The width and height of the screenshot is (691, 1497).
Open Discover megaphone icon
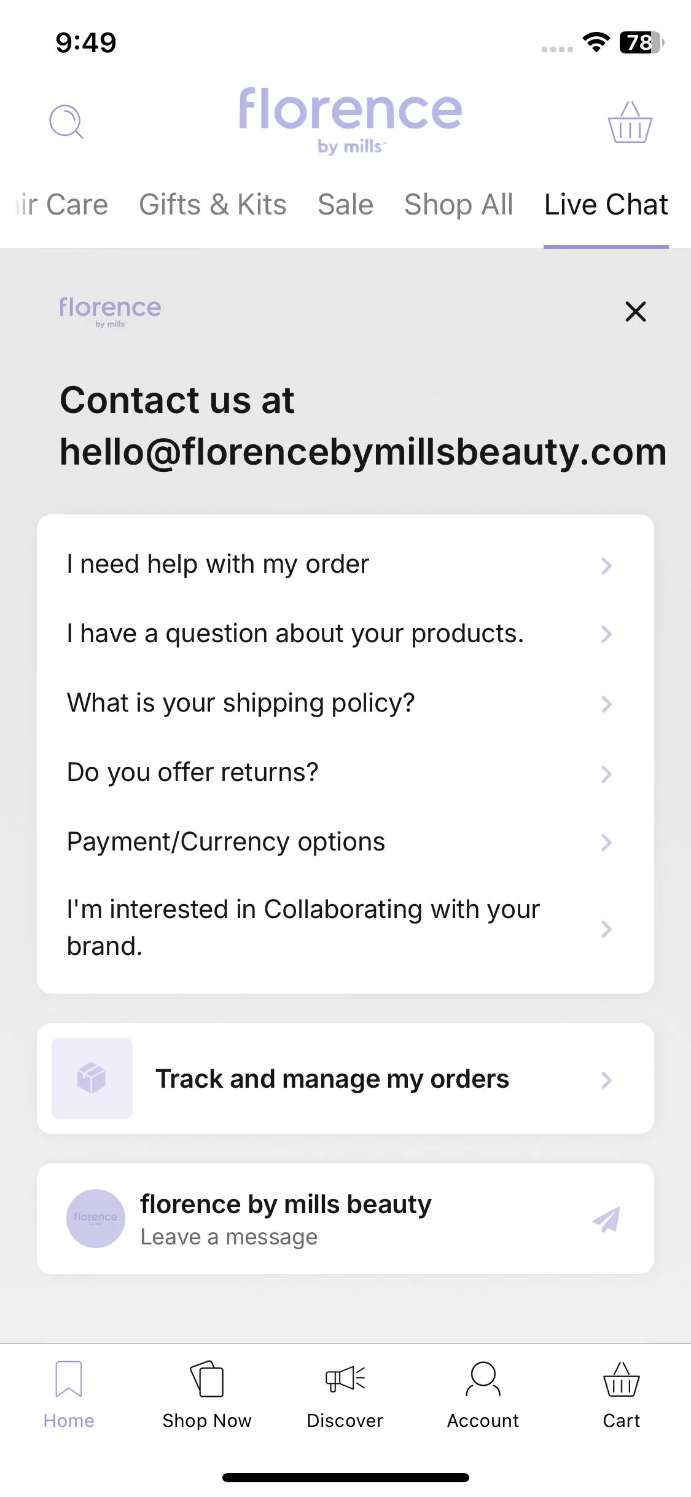tap(345, 1379)
